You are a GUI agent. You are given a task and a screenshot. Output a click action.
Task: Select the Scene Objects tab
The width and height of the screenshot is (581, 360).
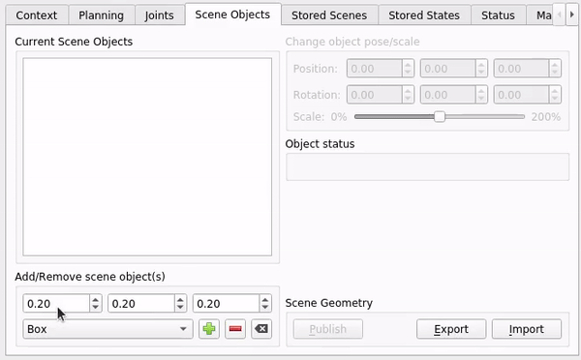tap(232, 15)
